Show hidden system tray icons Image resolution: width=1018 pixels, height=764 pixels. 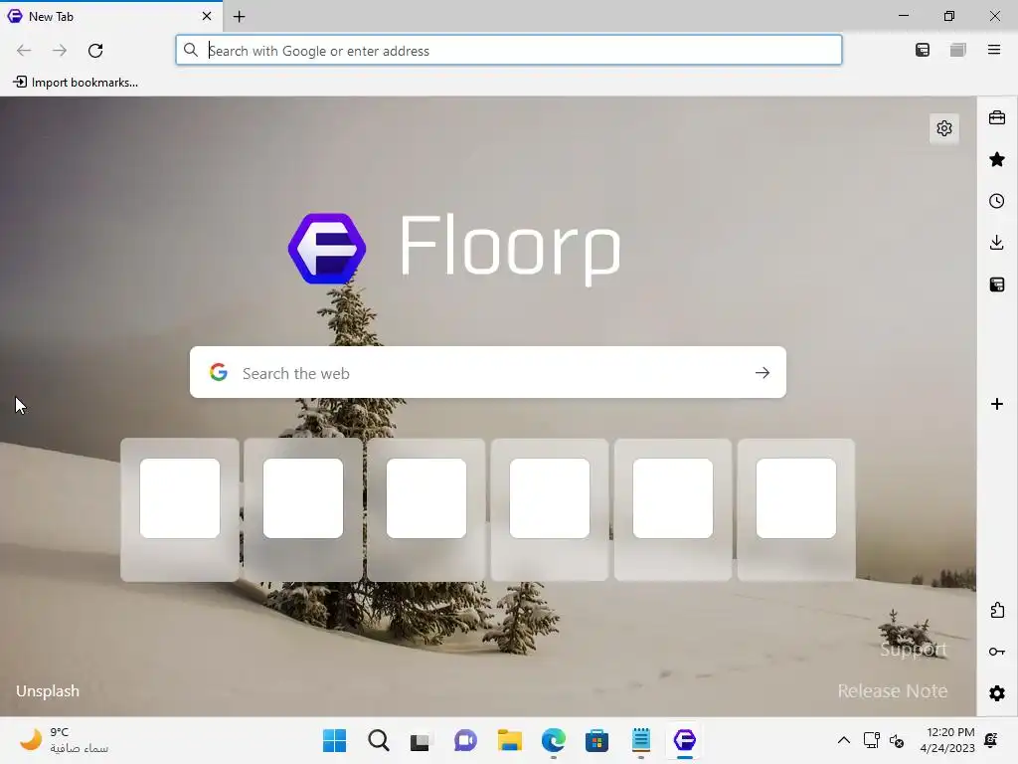click(843, 740)
